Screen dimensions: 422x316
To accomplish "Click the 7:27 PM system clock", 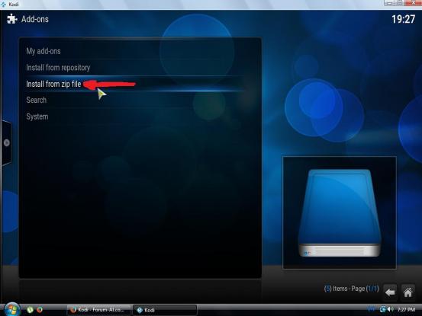I will [406, 310].
